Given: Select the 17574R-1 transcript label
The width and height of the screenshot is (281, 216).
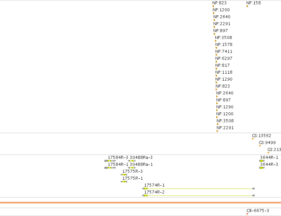Looking at the screenshot, I should click(x=154, y=185).
